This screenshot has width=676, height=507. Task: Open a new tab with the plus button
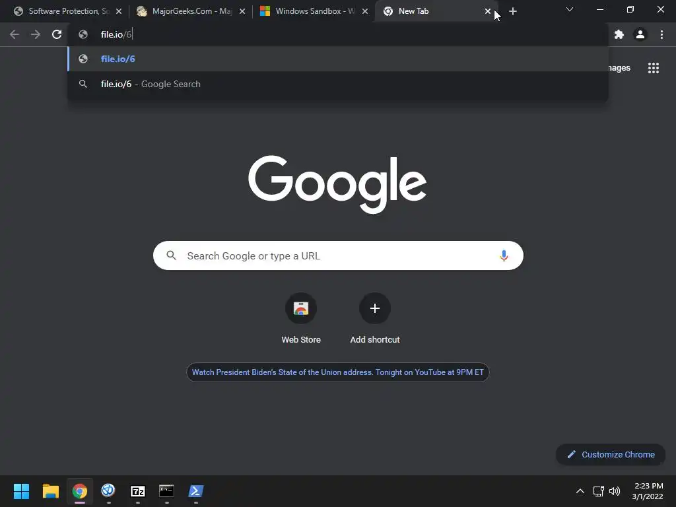(x=512, y=11)
